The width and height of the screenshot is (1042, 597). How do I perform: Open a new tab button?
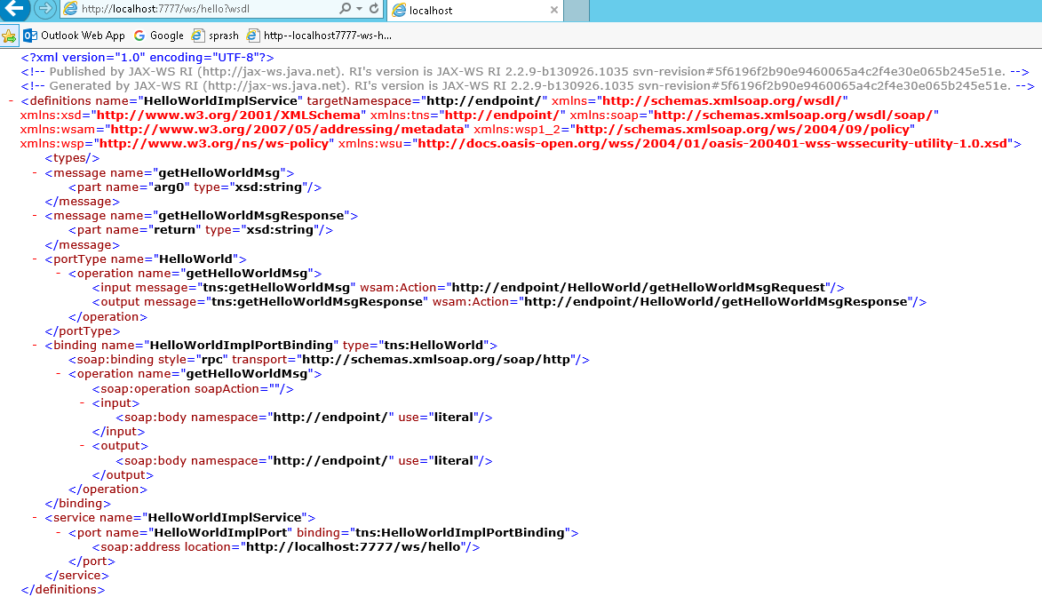[x=577, y=11]
